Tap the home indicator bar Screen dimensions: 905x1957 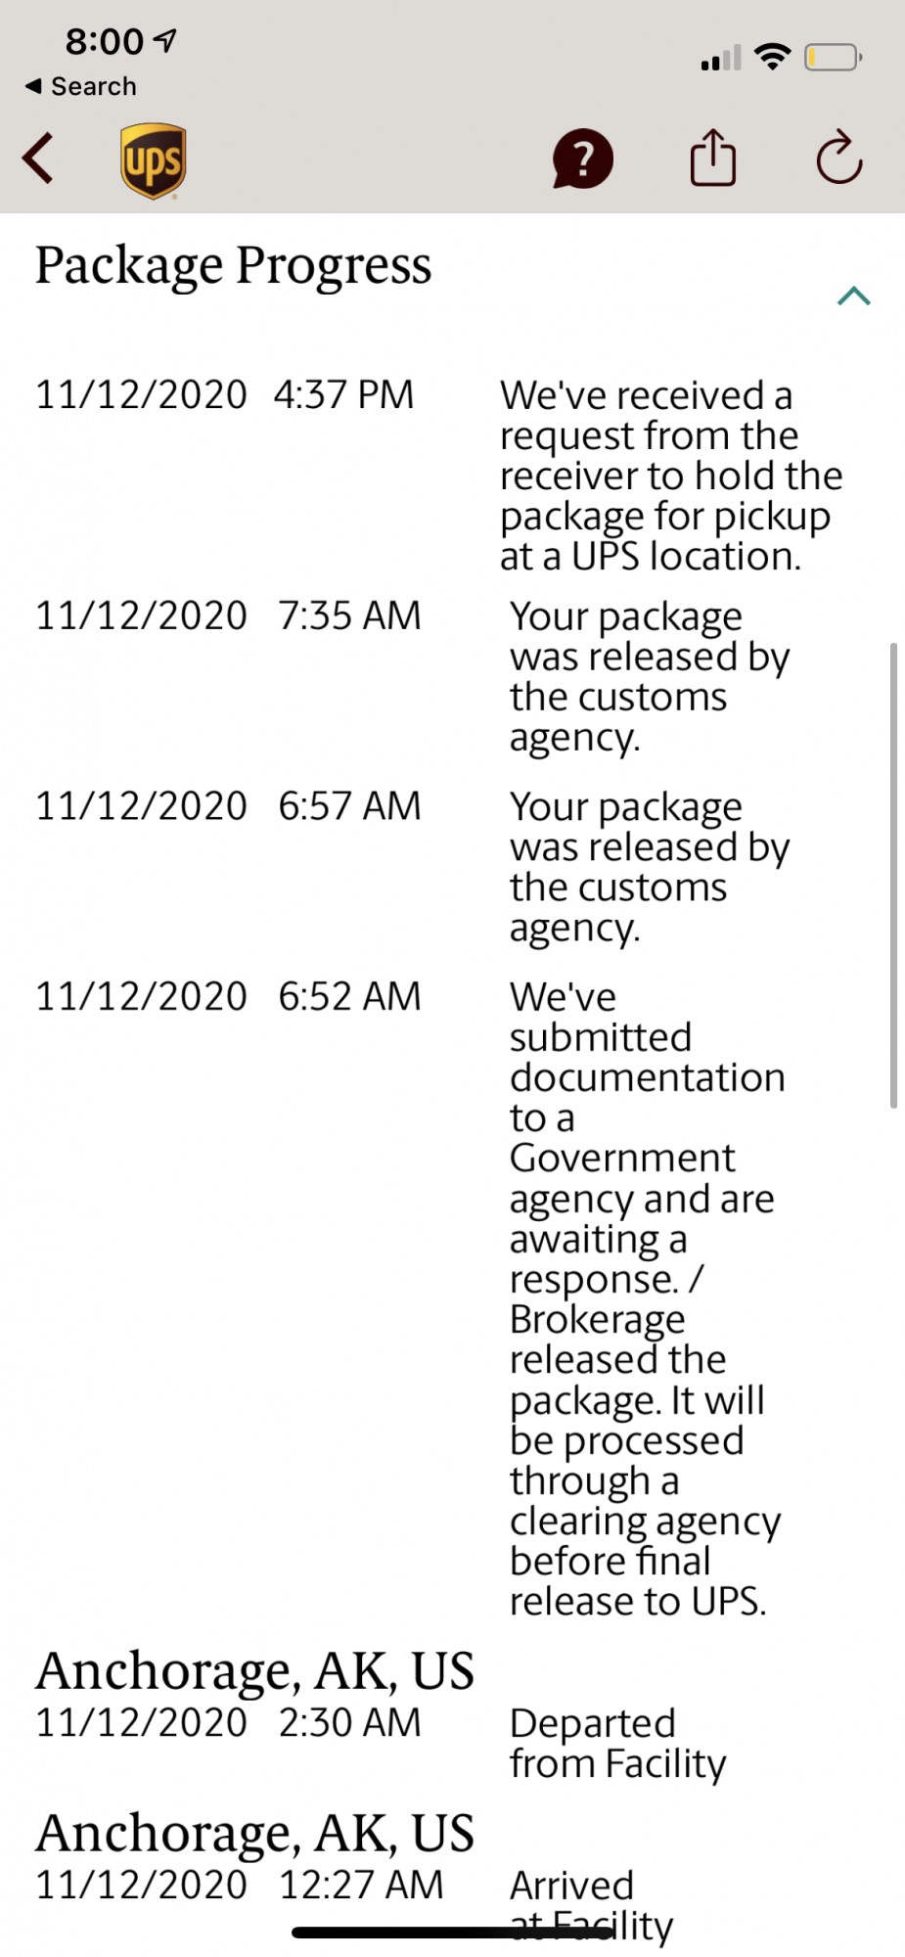pyautogui.click(x=452, y=1933)
